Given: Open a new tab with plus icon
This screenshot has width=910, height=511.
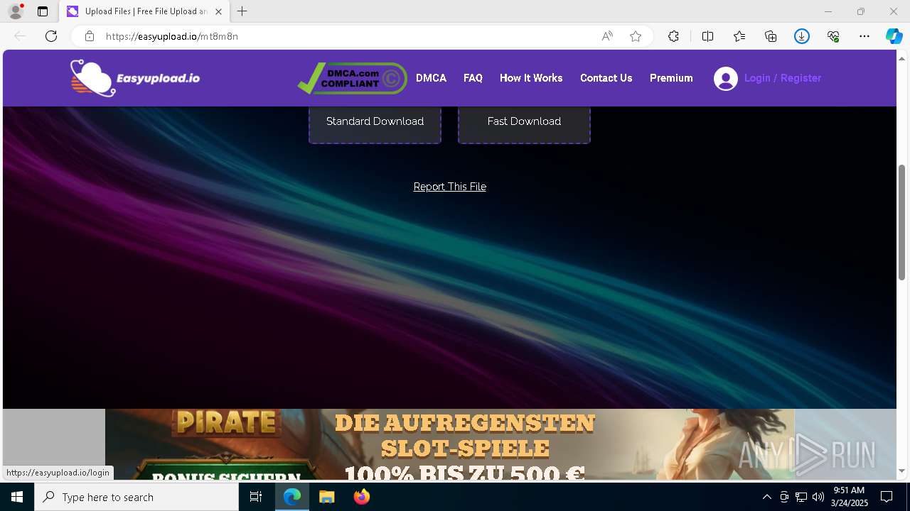Looking at the screenshot, I should (x=242, y=11).
